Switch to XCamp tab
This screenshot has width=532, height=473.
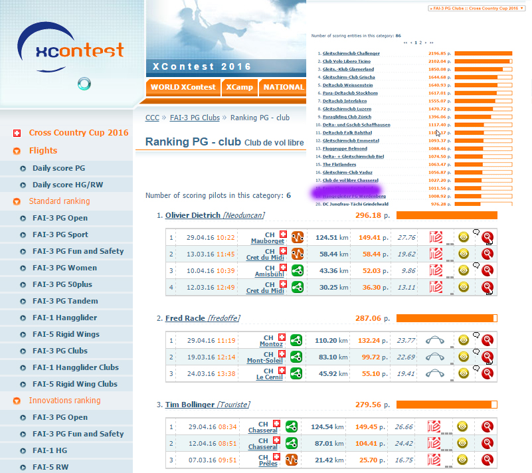point(240,88)
